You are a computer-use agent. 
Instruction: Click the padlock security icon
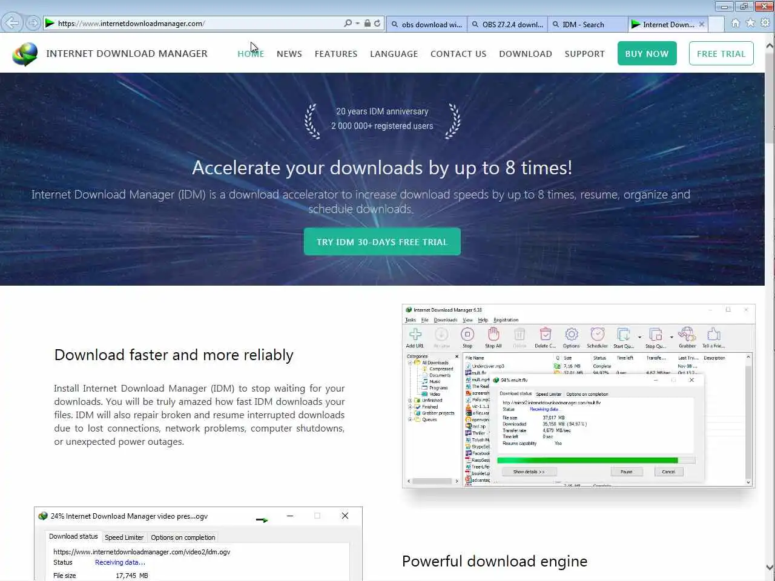click(367, 24)
